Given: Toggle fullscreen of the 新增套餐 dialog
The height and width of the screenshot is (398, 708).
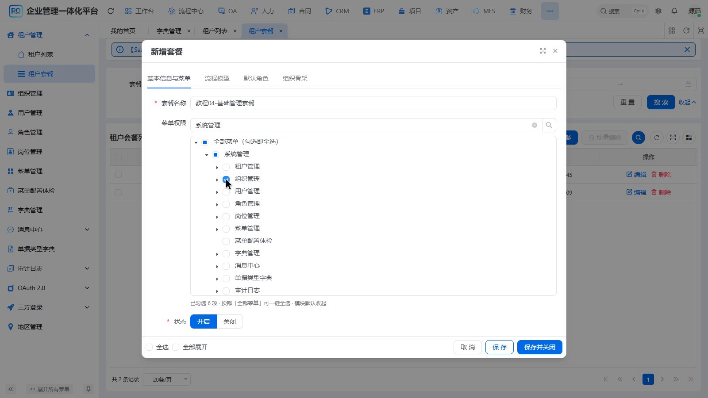Looking at the screenshot, I should pos(543,51).
